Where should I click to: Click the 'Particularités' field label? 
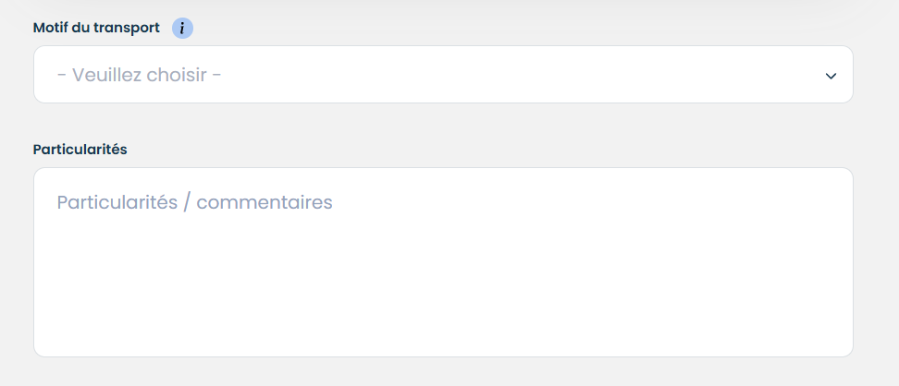click(80, 149)
